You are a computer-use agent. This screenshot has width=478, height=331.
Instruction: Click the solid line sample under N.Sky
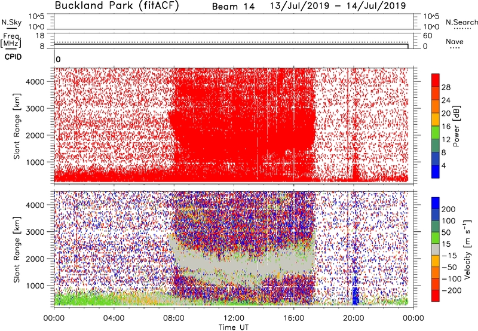pyautogui.click(x=11, y=29)
